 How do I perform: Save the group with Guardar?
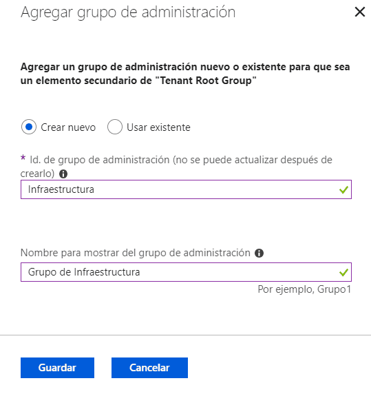pos(57,368)
